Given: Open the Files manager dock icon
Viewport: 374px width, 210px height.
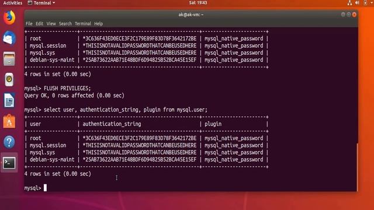Looking at the screenshot, I should tap(9, 59).
